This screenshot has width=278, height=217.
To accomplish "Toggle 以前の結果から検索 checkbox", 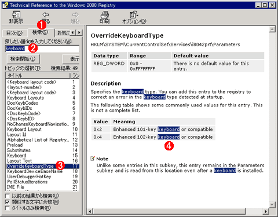I will tap(8, 196).
